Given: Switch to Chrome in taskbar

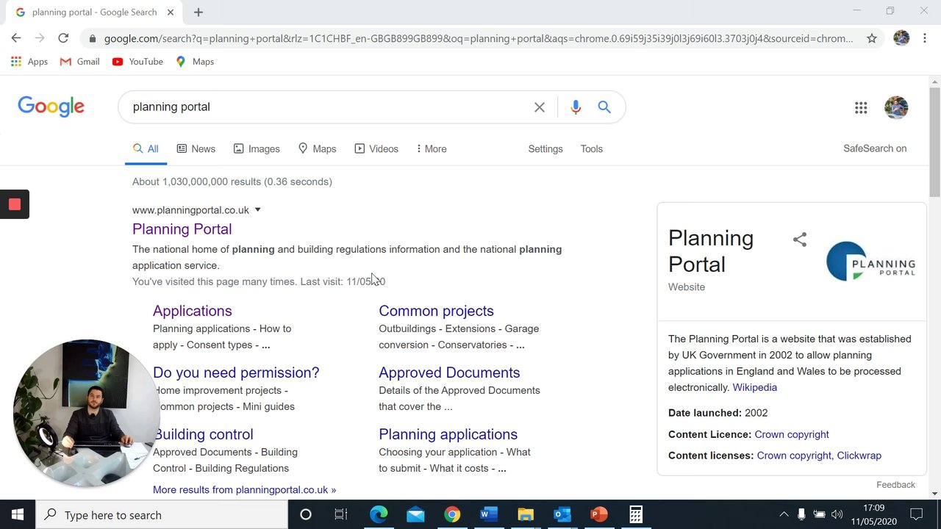Looking at the screenshot, I should tap(452, 514).
